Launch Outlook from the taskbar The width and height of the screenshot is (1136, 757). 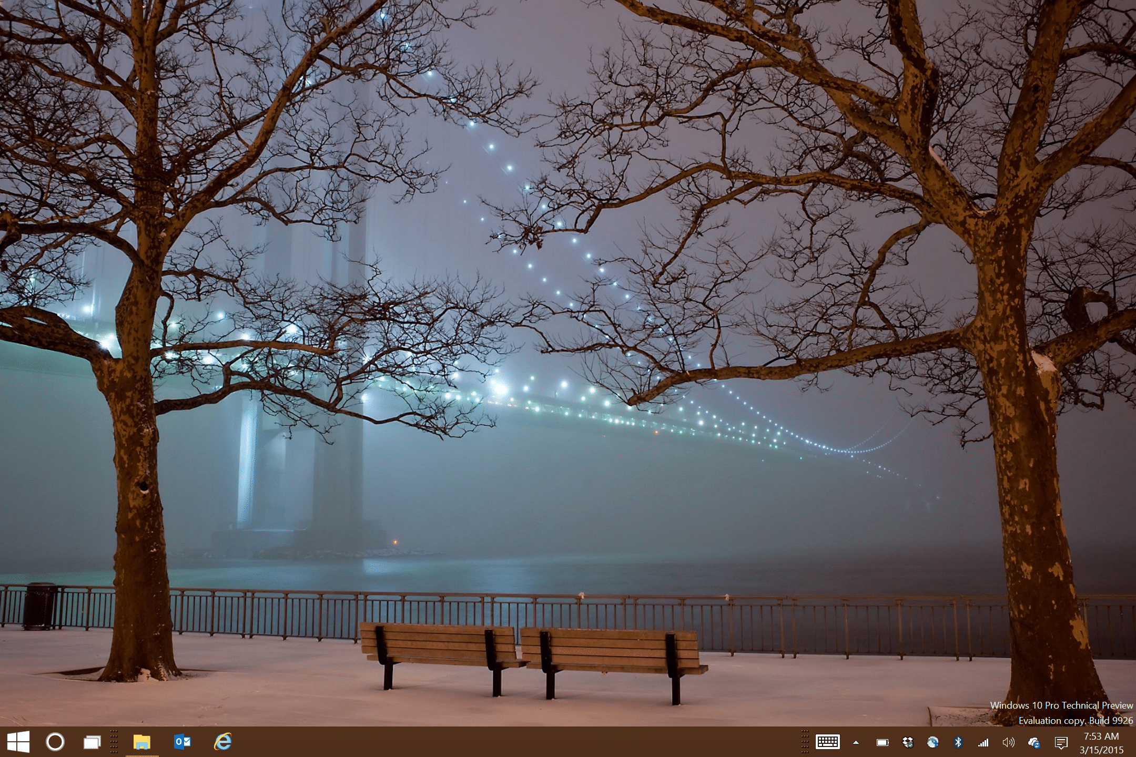[182, 742]
